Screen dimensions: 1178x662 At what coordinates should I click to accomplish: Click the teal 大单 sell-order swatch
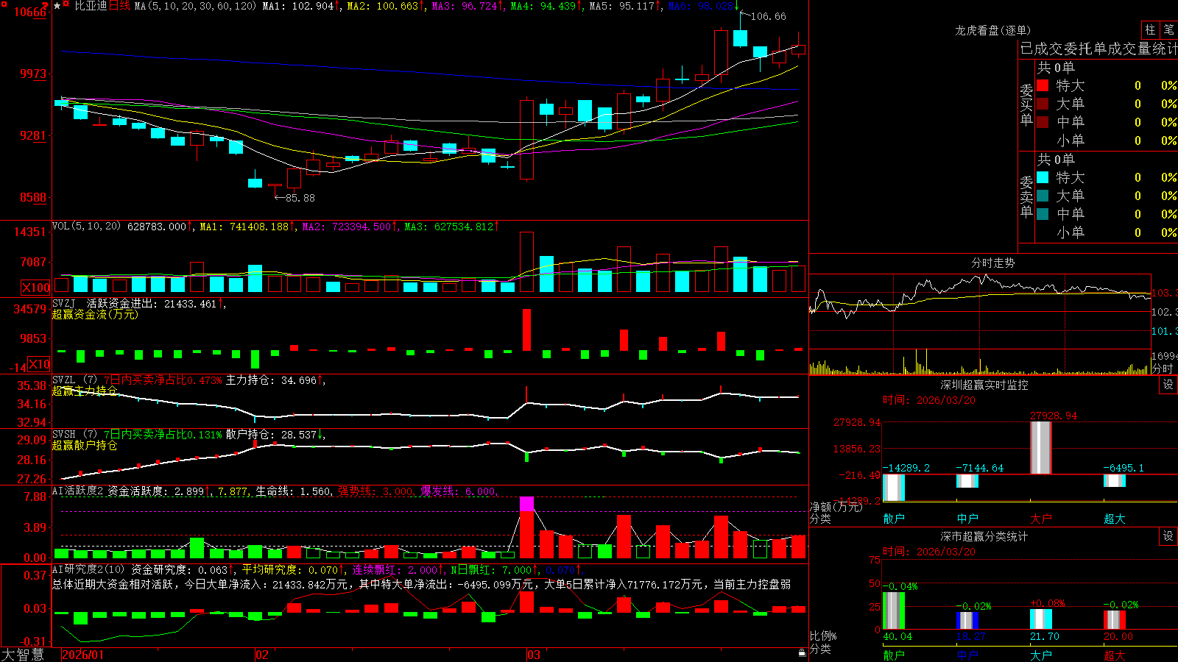(1043, 196)
